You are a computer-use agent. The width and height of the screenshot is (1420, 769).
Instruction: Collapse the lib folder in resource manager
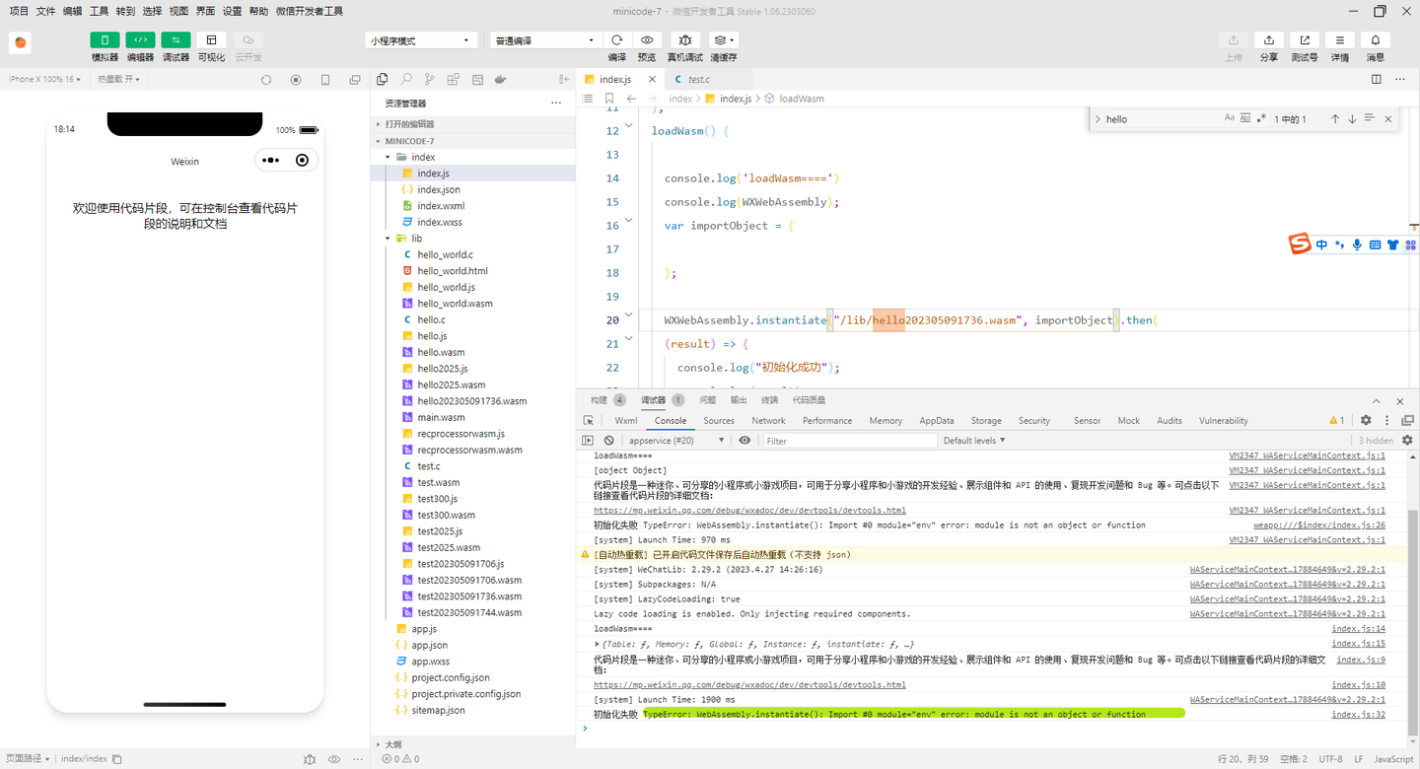[x=389, y=238]
